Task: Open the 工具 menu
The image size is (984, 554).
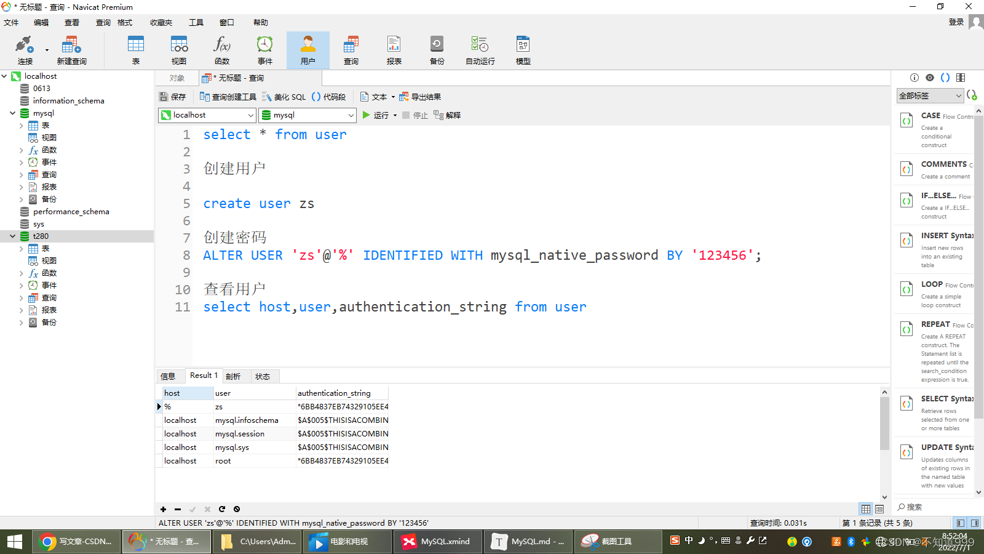Action: tap(196, 22)
